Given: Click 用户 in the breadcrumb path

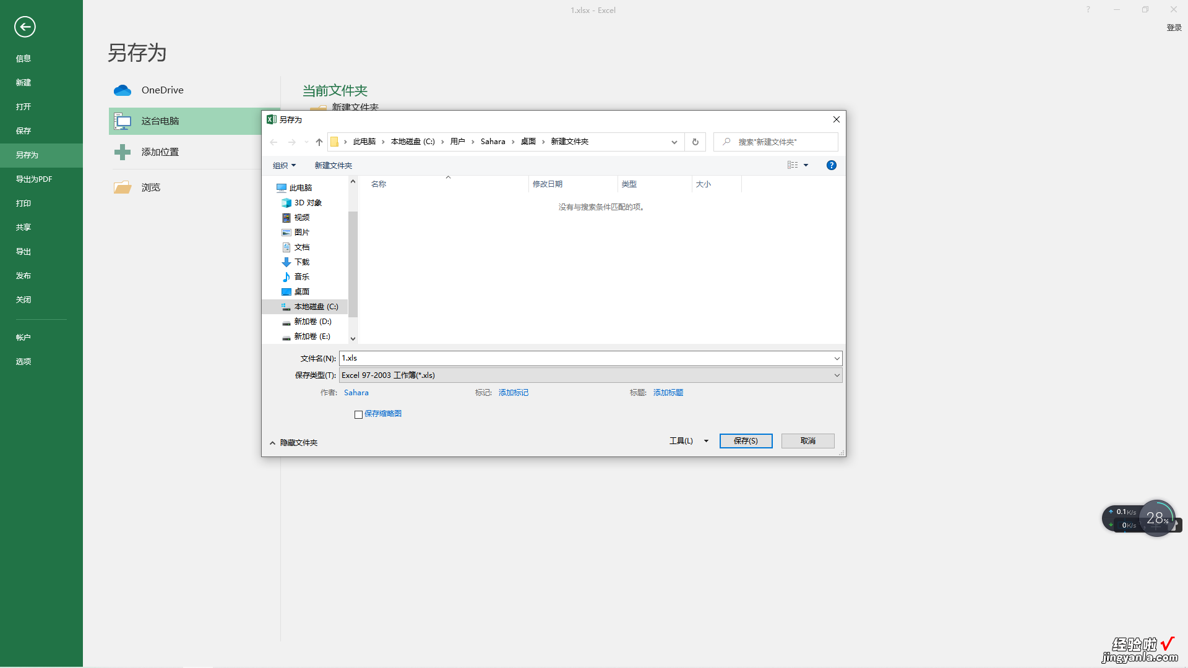Looking at the screenshot, I should [457, 142].
